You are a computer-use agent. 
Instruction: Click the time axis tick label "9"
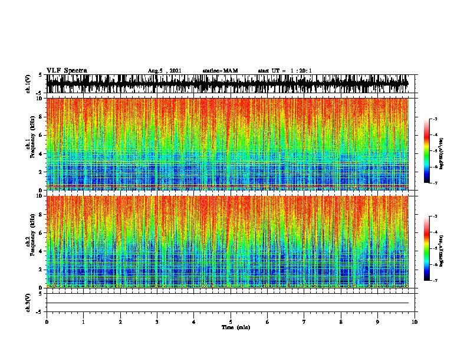pos(377,322)
